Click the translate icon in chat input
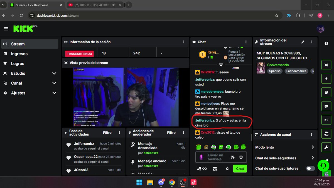The height and width of the screenshot is (188, 334). 233,157
